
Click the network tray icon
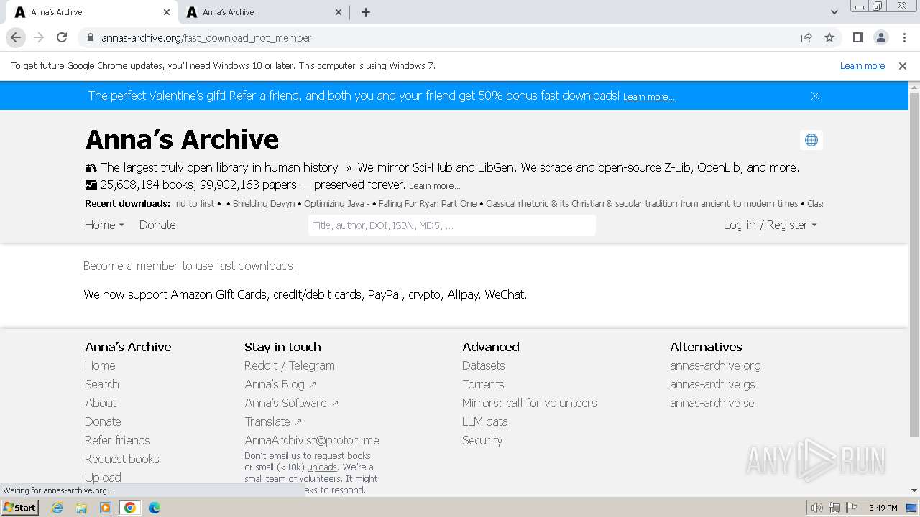[x=834, y=508]
